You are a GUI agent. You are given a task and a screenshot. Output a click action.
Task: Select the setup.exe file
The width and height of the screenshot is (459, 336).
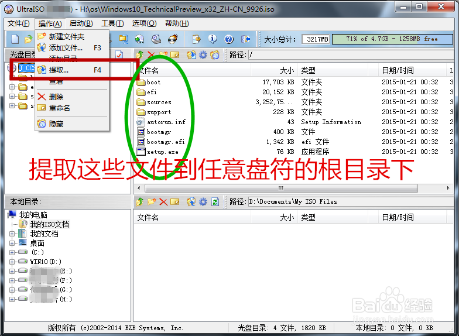pyautogui.click(x=163, y=152)
